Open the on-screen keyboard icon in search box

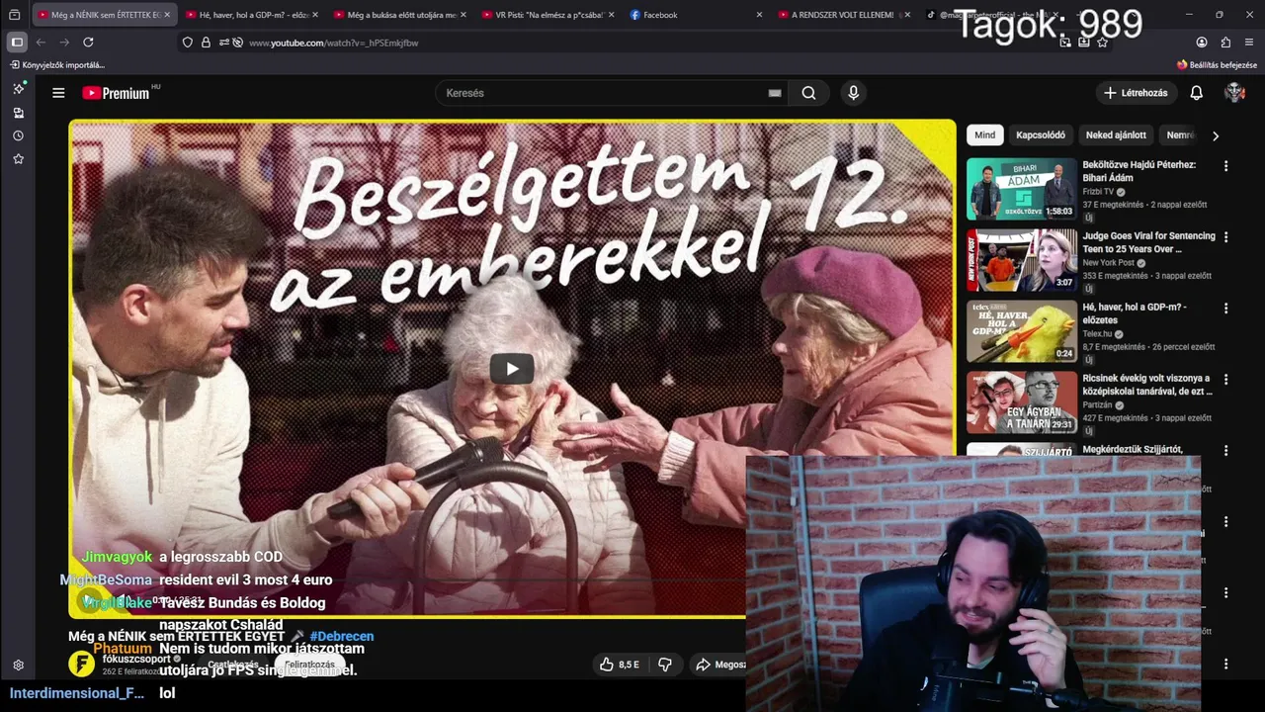[x=775, y=93]
